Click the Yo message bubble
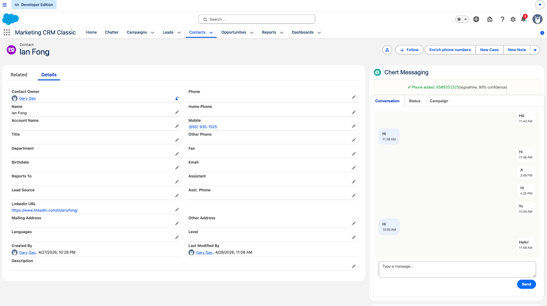Image resolution: width=547 pixels, height=306 pixels. [x=525, y=209]
